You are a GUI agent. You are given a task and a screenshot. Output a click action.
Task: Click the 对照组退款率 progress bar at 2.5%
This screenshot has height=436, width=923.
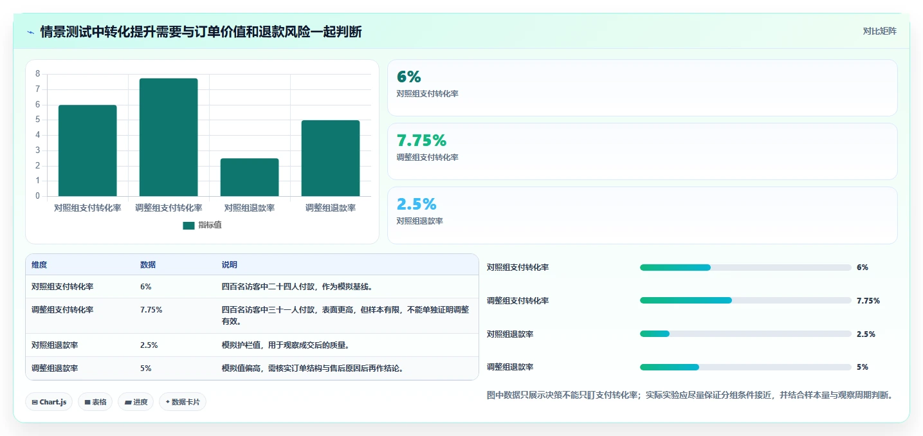coord(745,334)
